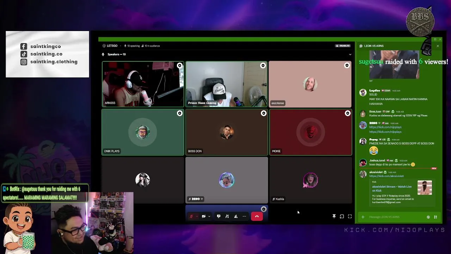
Task: Click shield badge on enzotense tile
Action: pos(347,65)
